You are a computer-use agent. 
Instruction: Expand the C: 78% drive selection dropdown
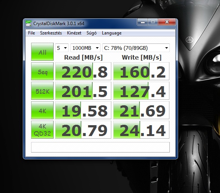[136, 48]
